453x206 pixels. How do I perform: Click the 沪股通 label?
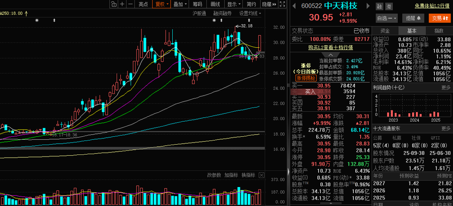tap(200, 13)
